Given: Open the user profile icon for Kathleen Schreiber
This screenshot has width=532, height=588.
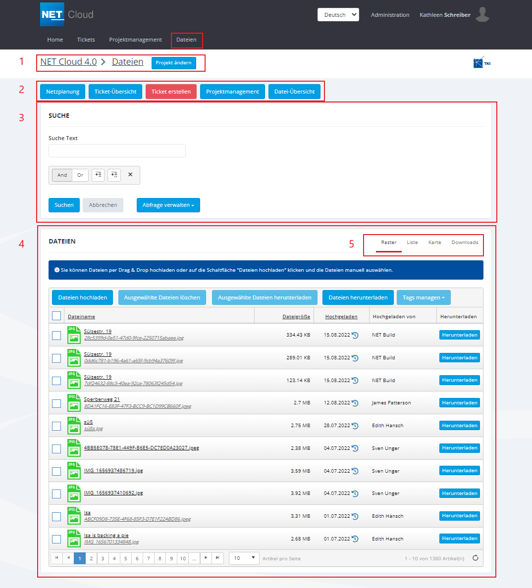Looking at the screenshot, I should coord(482,14).
